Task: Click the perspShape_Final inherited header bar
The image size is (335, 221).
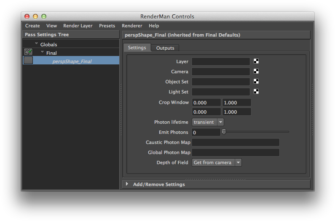Action: coord(216,35)
